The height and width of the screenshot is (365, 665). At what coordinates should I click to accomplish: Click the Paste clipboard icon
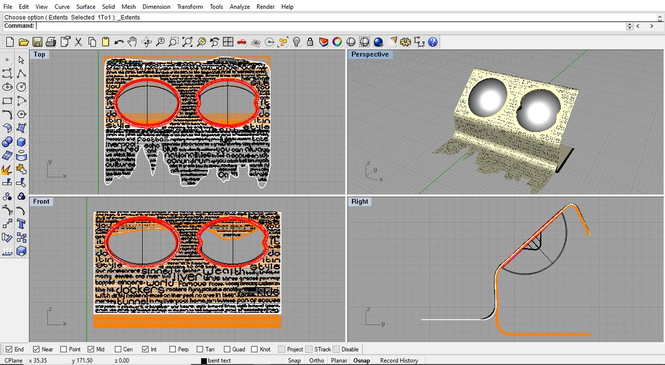(x=105, y=42)
